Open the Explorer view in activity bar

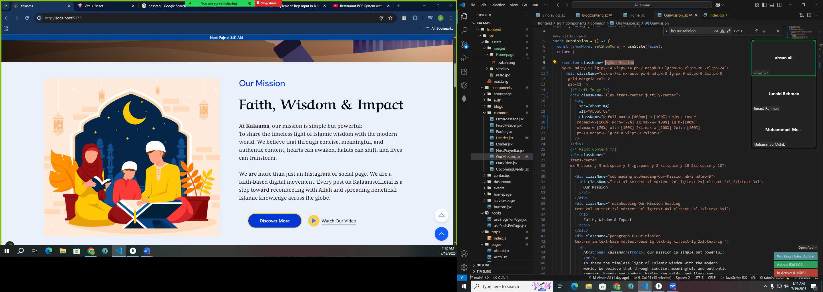[x=464, y=17]
